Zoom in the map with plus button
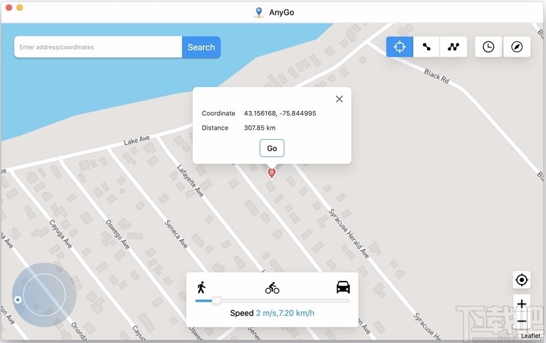 pos(521,304)
